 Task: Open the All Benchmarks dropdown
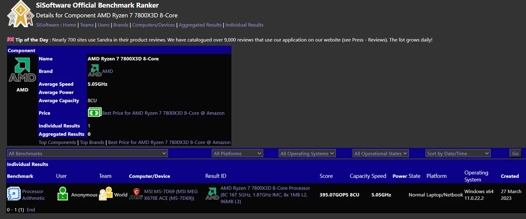click(87, 153)
